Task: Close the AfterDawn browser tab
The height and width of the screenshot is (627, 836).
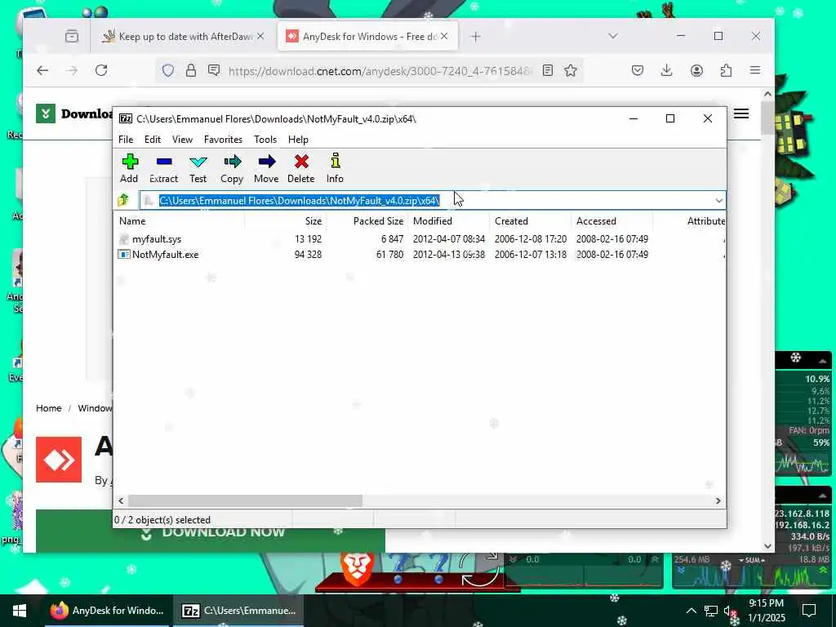Action: point(260,36)
